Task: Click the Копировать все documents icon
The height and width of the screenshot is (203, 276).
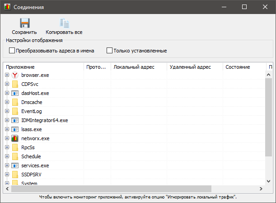Action: click(65, 23)
